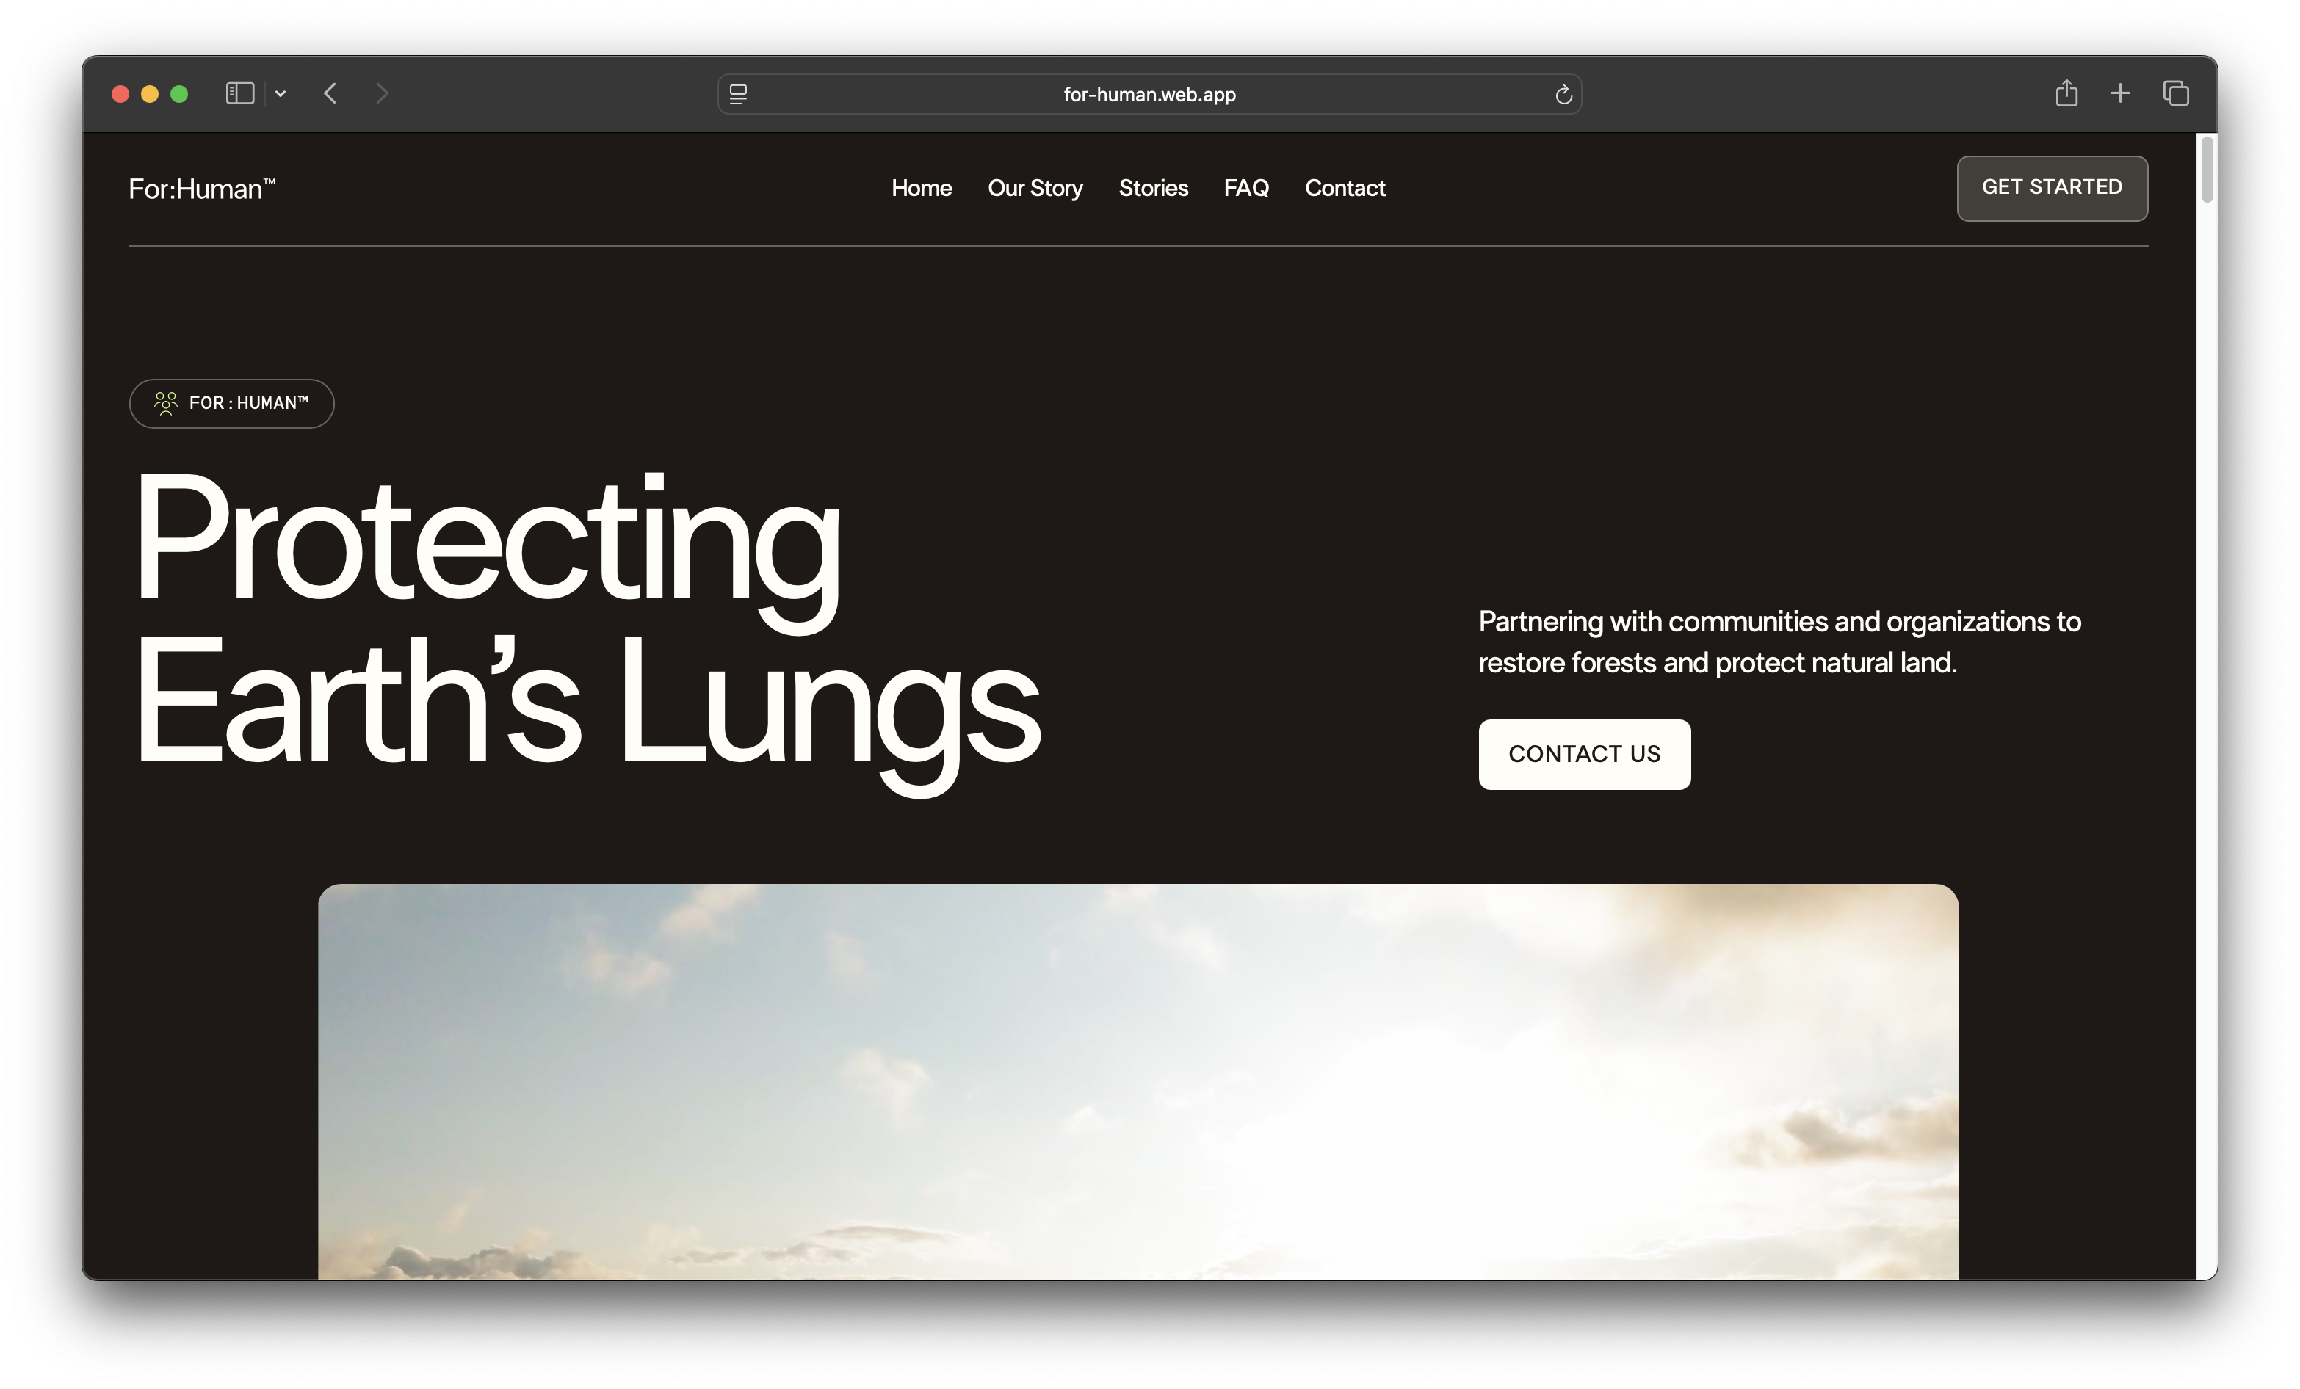Screen dimensions: 2300x1389
Task: Show the tab overview icon
Action: tap(2176, 93)
